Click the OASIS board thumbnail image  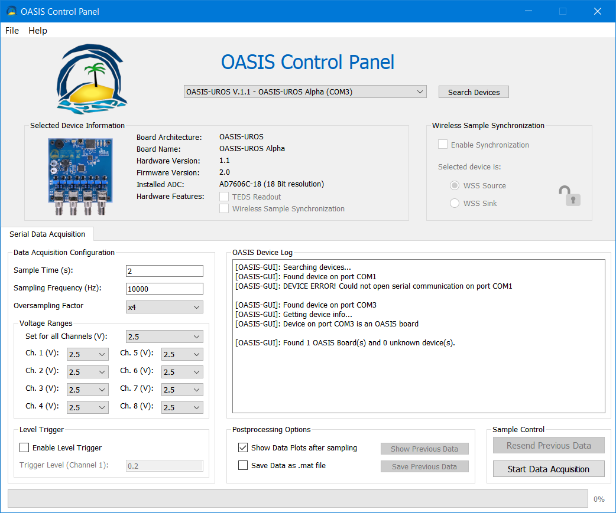pyautogui.click(x=80, y=175)
